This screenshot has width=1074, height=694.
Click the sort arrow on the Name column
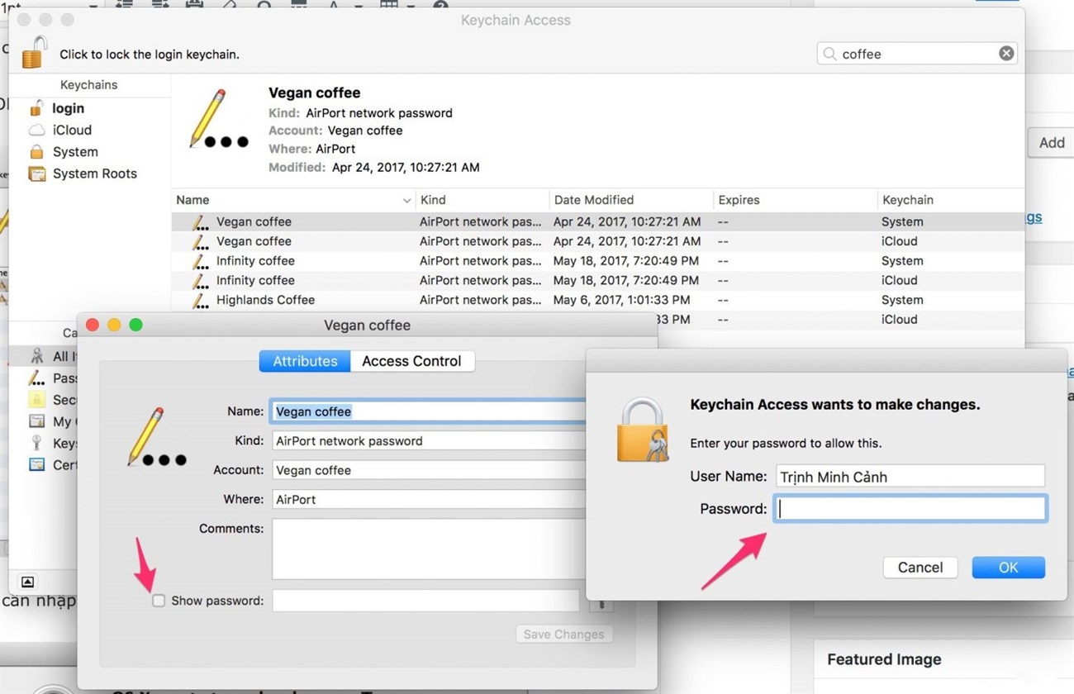pos(406,200)
